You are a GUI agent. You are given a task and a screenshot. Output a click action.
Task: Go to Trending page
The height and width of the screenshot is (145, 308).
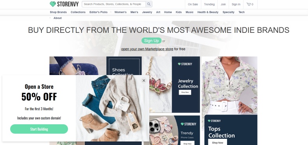[209, 4]
